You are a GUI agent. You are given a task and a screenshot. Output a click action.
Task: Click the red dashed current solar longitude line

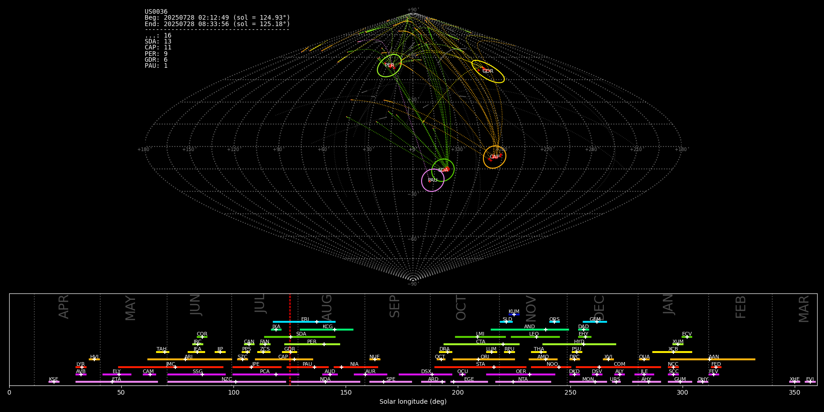290,339
